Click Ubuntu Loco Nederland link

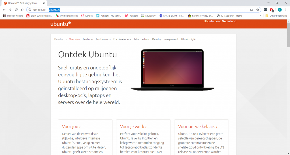[x=220, y=21]
